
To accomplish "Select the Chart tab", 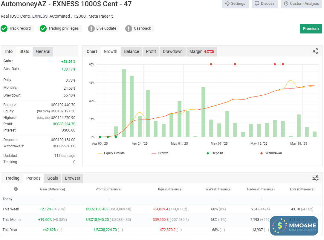I will [92, 51].
